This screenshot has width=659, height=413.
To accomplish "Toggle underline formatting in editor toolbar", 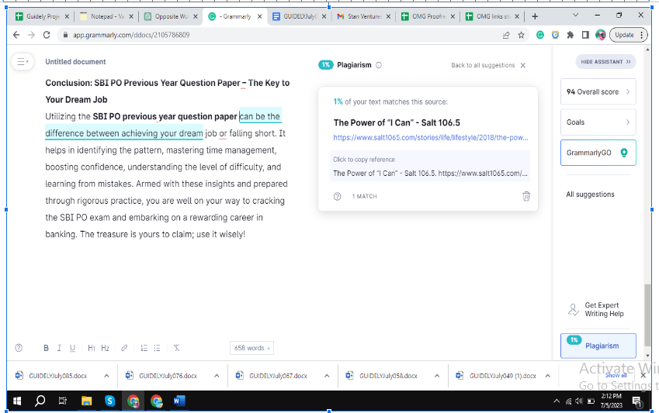I will [x=72, y=348].
